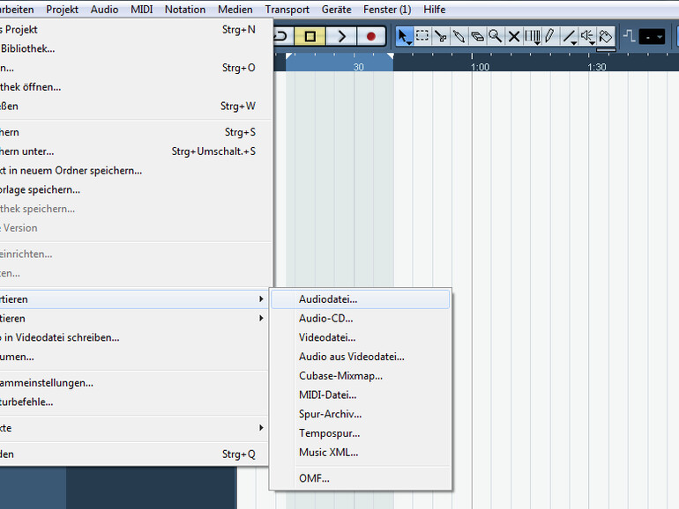
Task: Choose OMF... from the submenu
Action: (x=361, y=478)
